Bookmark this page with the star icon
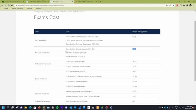Image resolution: width=196 pixels, height=110 pixels. tap(173, 5)
